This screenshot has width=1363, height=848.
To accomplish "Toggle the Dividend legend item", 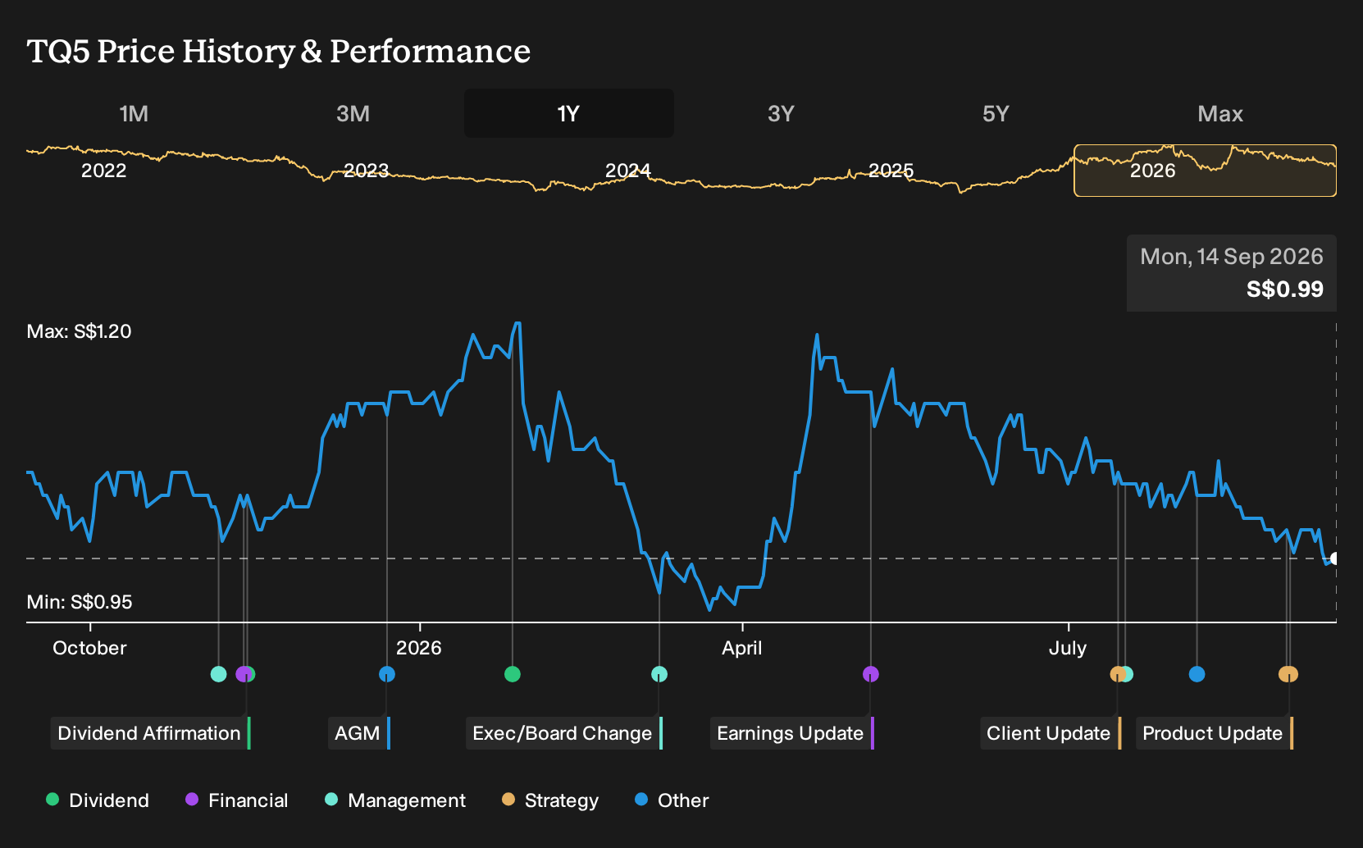I will click(x=98, y=800).
